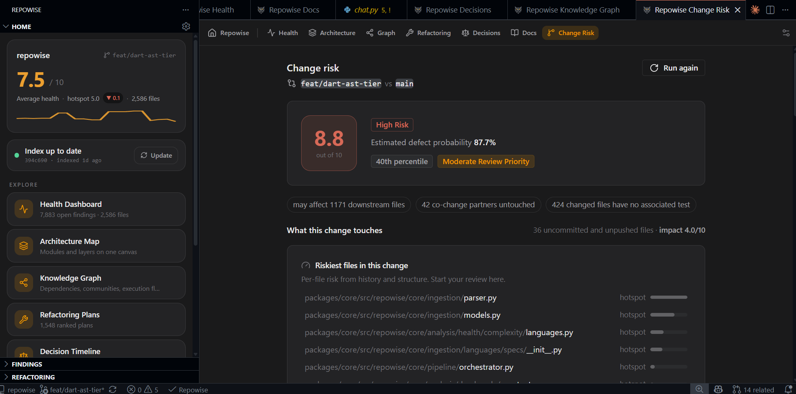Switch to the partially hidden Health tab
The height and width of the screenshot is (394, 796).
click(x=224, y=10)
